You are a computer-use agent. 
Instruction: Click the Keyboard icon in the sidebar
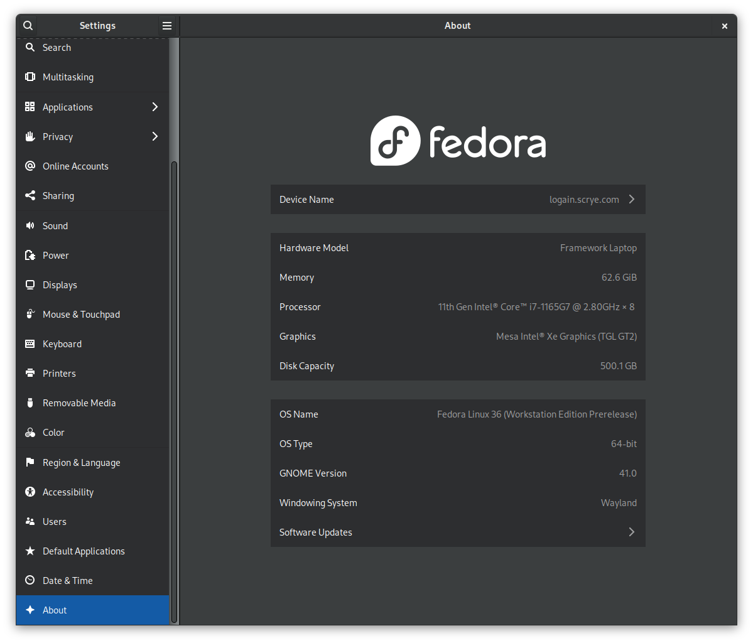[30, 344]
